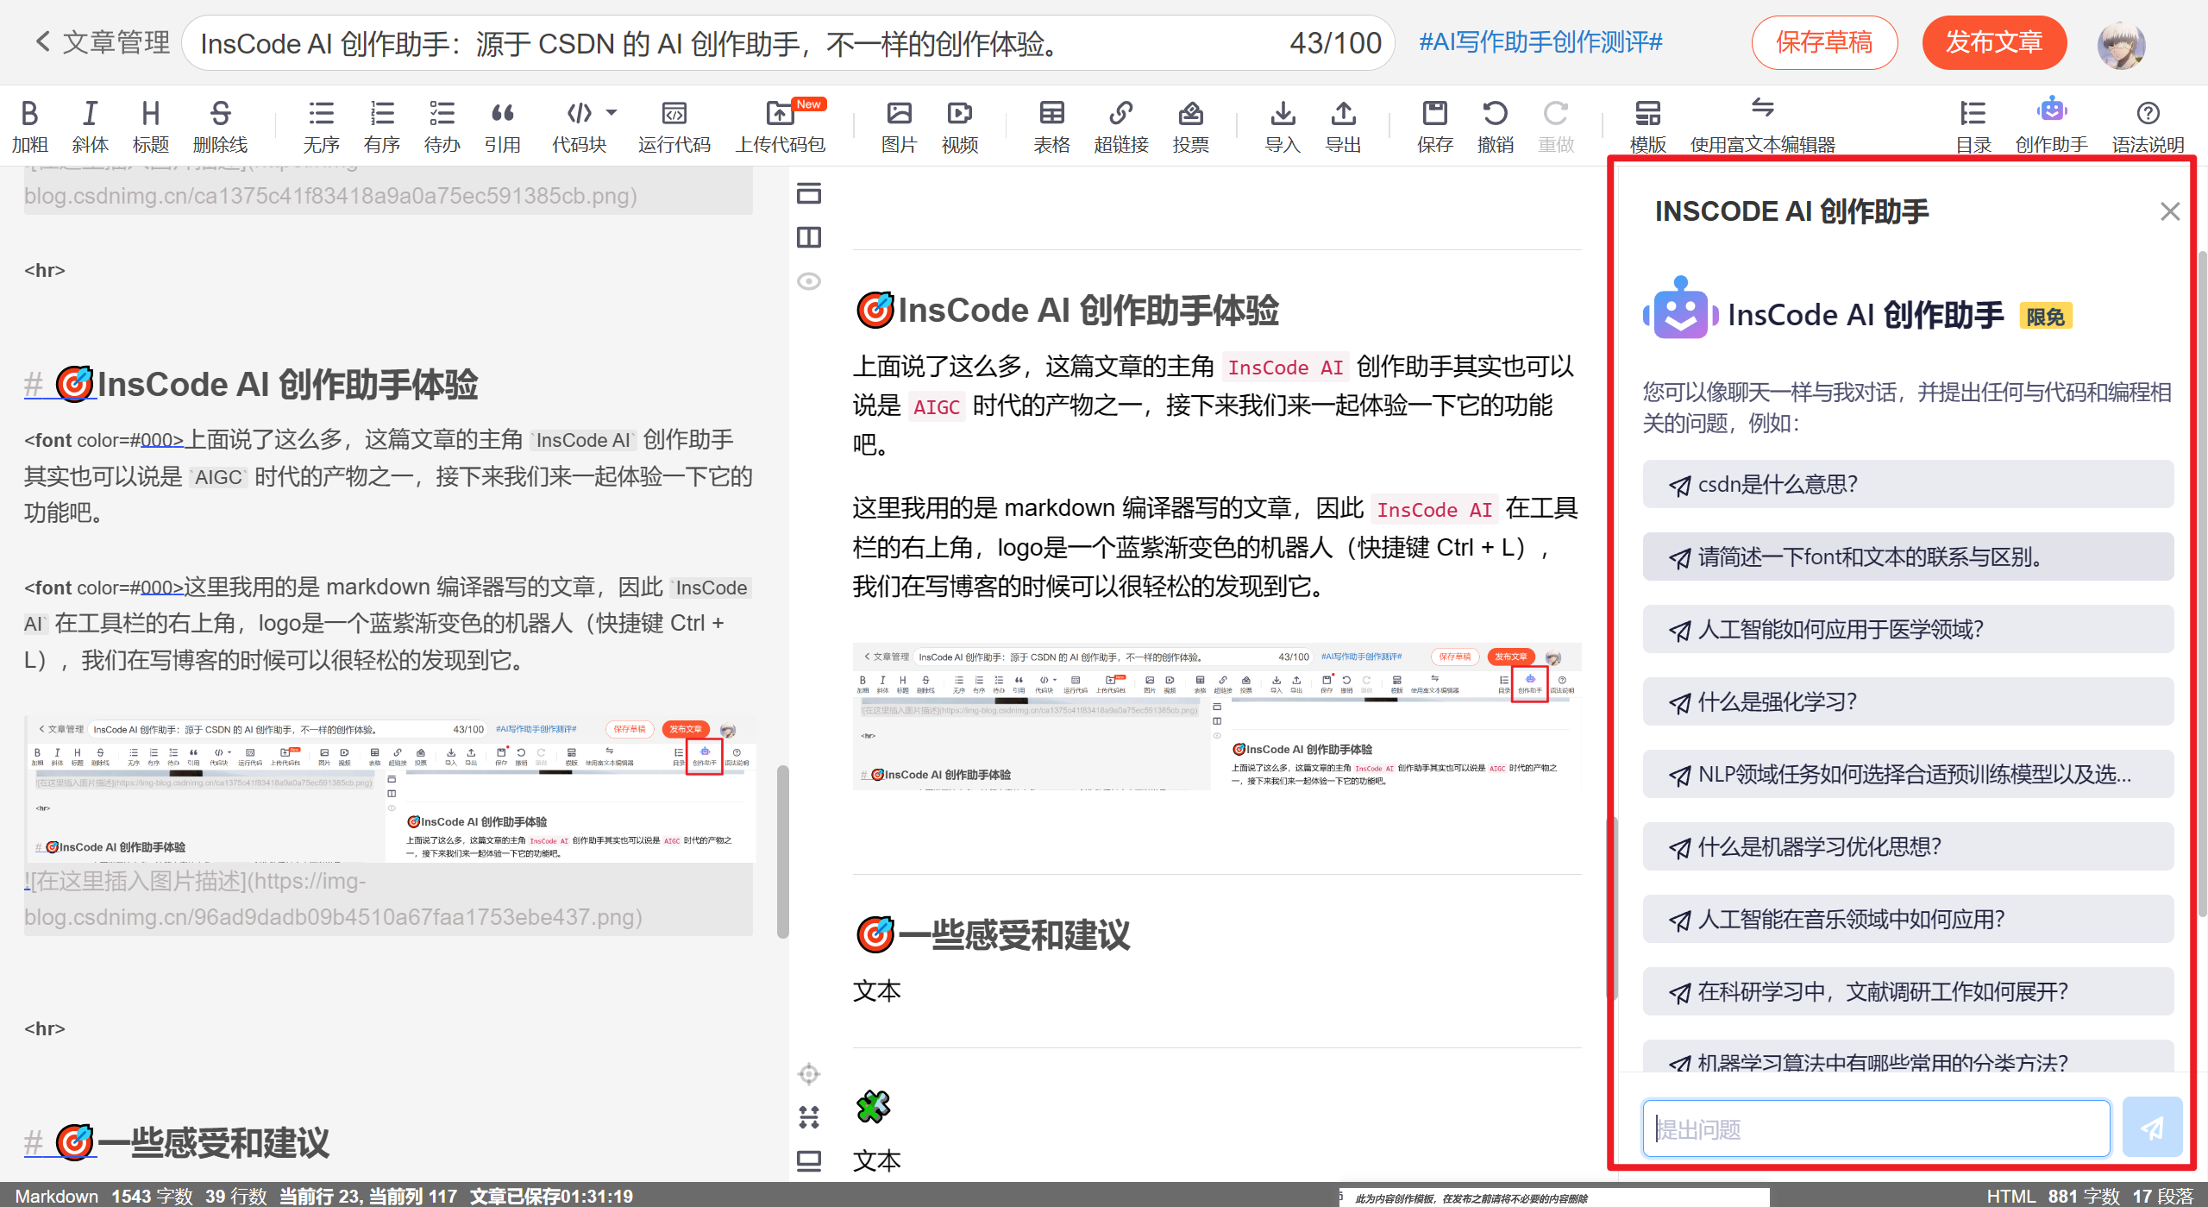Image resolution: width=2208 pixels, height=1207 pixels.
Task: Select "什么是强化学习?" suggestion
Action: coord(1908,701)
